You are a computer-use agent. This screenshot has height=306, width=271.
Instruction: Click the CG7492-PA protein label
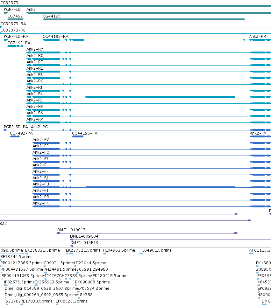click(21, 133)
